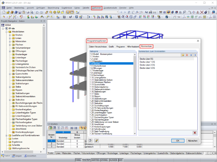Click the Abbrechen button
217x162 pixels.
(193, 141)
